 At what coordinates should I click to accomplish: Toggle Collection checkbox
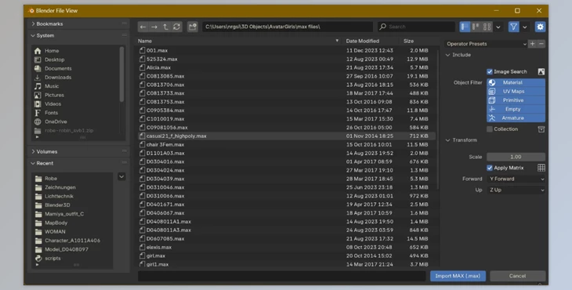(x=490, y=129)
